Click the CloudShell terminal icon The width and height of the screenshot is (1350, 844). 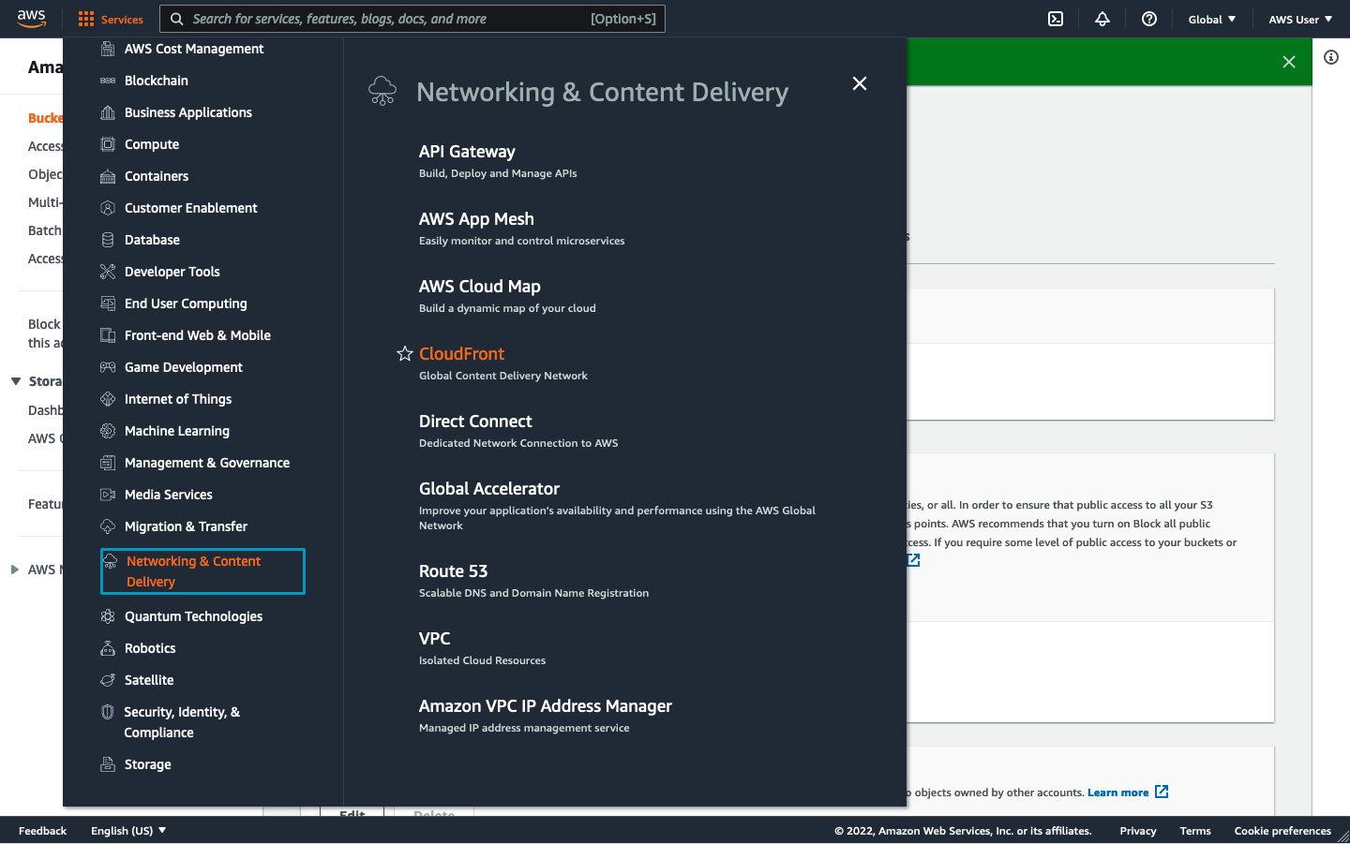point(1056,18)
